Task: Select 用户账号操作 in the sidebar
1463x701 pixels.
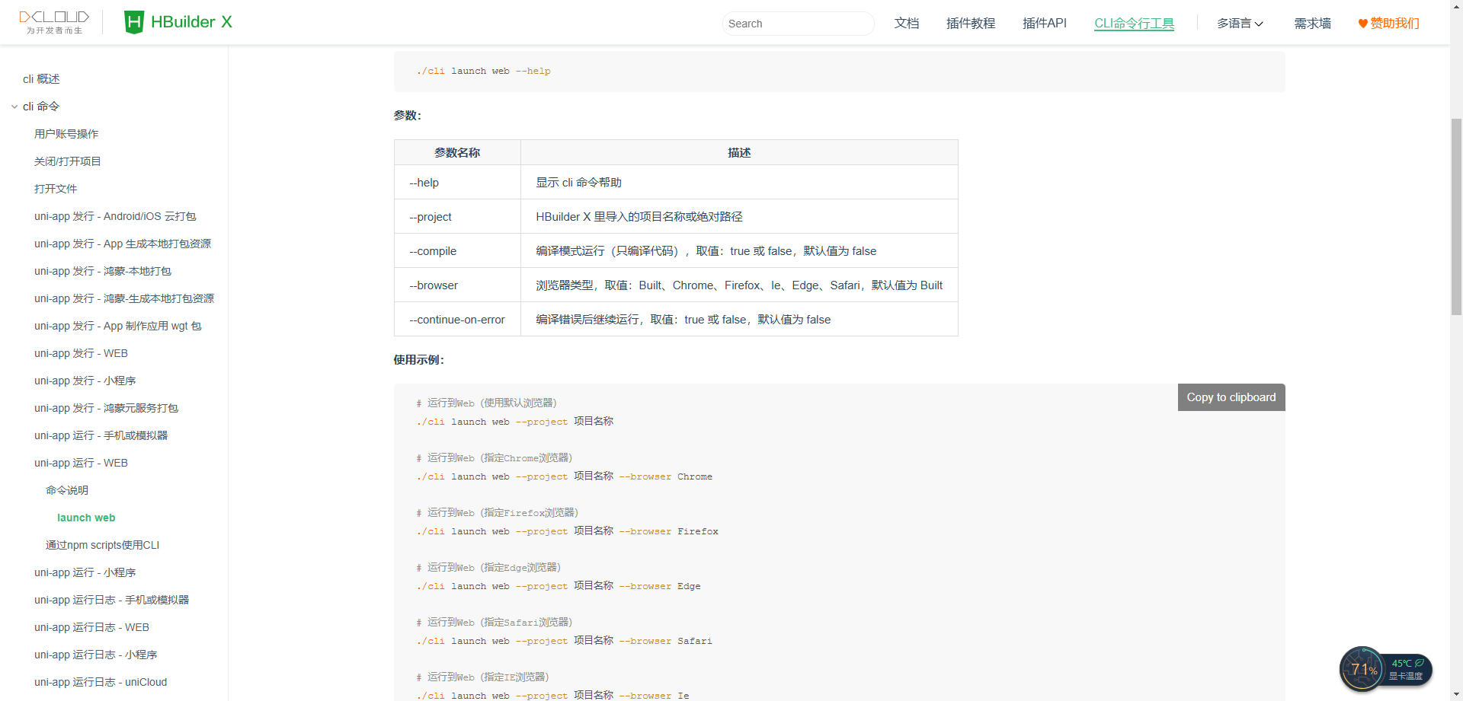Action: pos(66,134)
